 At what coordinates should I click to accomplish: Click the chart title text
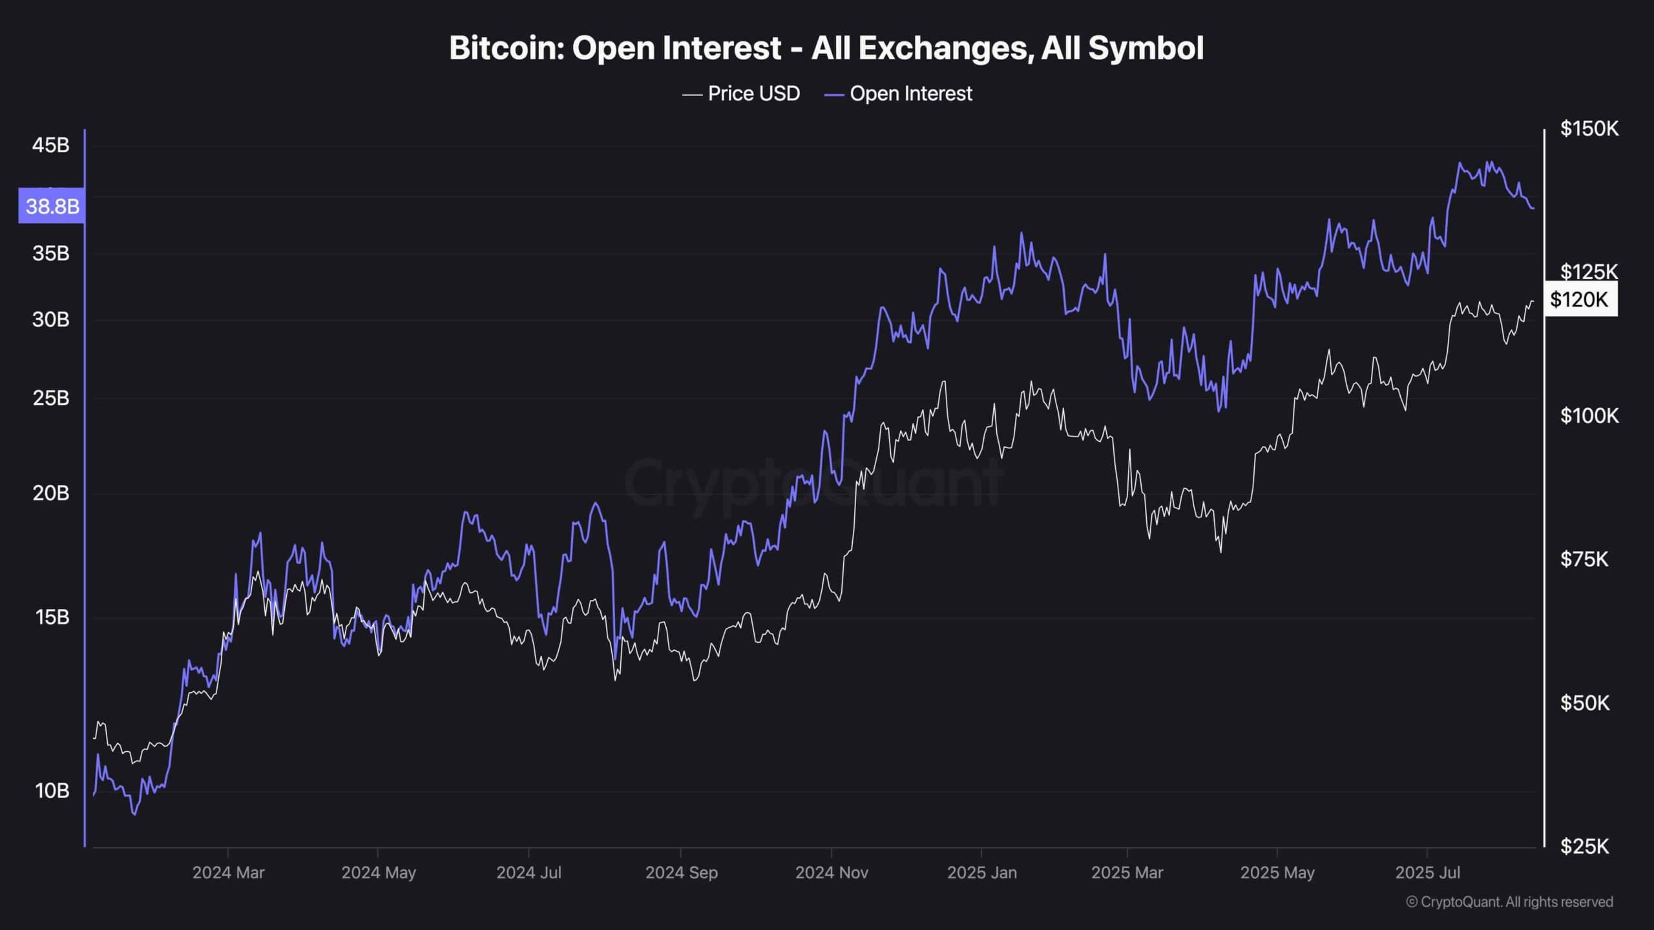826,48
